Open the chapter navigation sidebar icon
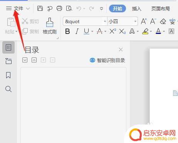 8,61
